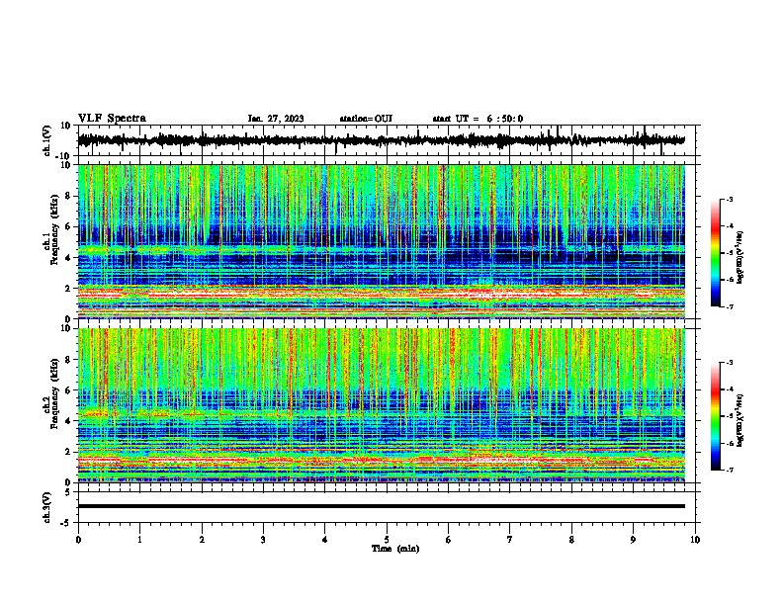Click the ch.1 "Frequency (kHz)" axis label
This screenshot has width=783, height=605.
tap(54, 230)
